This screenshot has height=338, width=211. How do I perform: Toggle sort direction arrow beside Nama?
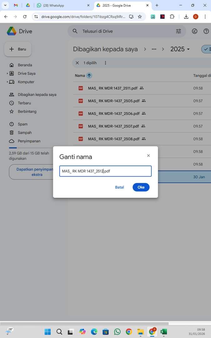coord(89,75)
